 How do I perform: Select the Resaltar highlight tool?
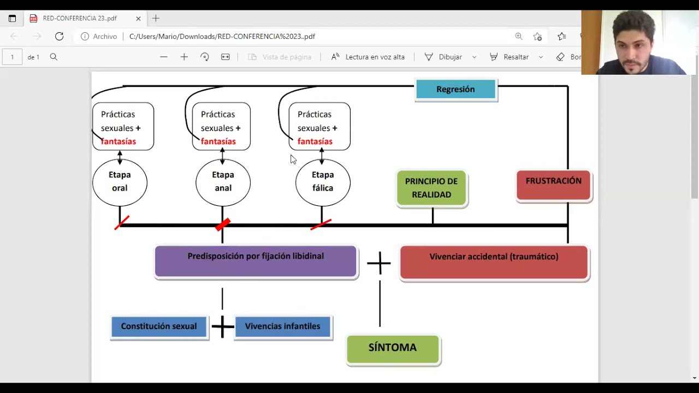[x=510, y=57]
